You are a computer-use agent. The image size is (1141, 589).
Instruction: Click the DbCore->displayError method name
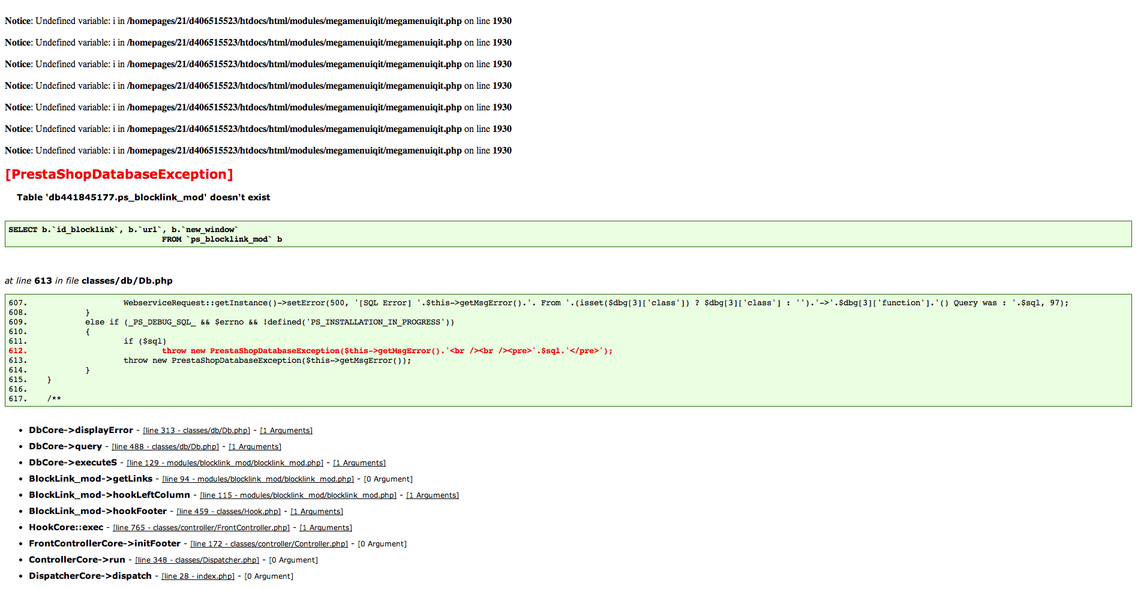(81, 430)
